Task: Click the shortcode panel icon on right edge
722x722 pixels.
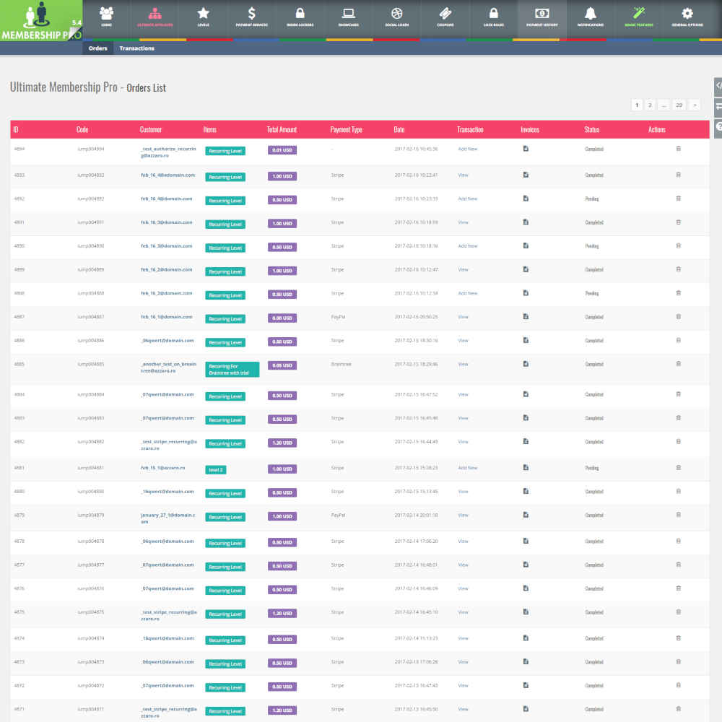Action: coord(718,86)
